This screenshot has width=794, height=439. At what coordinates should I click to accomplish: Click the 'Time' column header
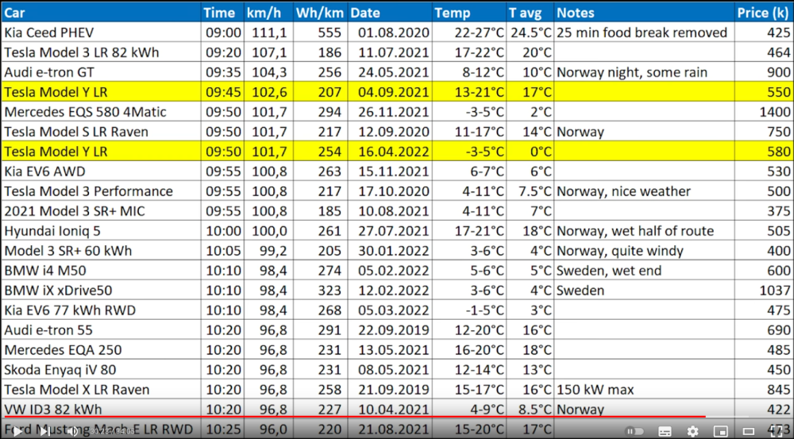click(x=223, y=12)
